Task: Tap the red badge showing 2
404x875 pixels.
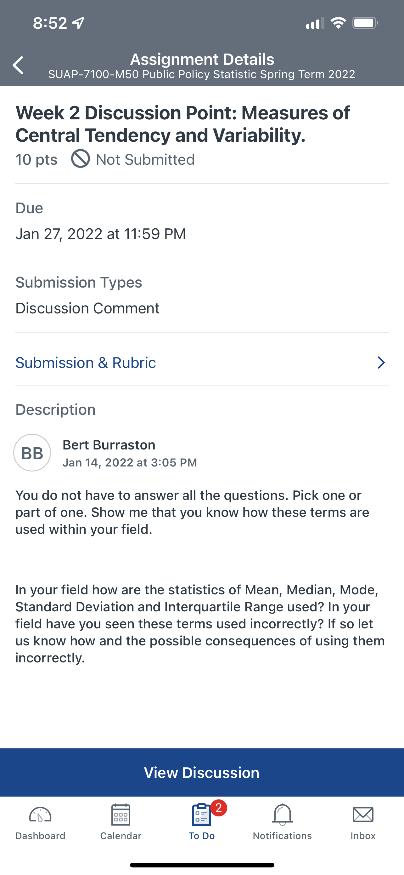Action: click(x=218, y=808)
